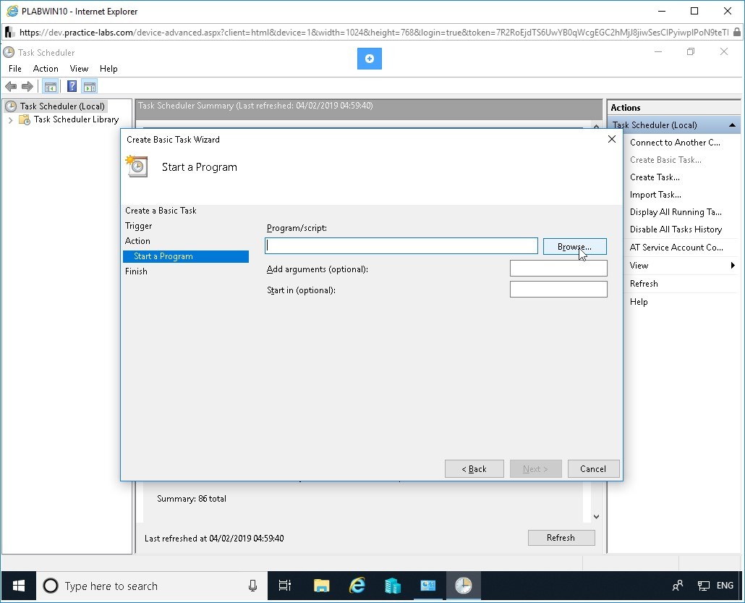Click Refresh in the Actions pane
Image resolution: width=745 pixels, height=603 pixels.
click(644, 284)
